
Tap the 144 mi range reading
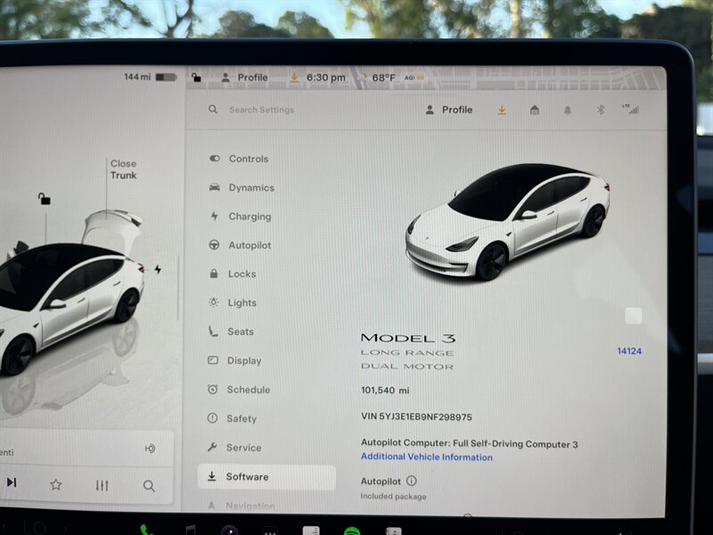point(137,77)
